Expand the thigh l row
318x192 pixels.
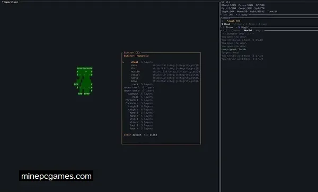(x=140, y=106)
